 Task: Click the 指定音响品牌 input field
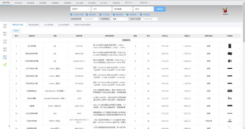point(90,19)
